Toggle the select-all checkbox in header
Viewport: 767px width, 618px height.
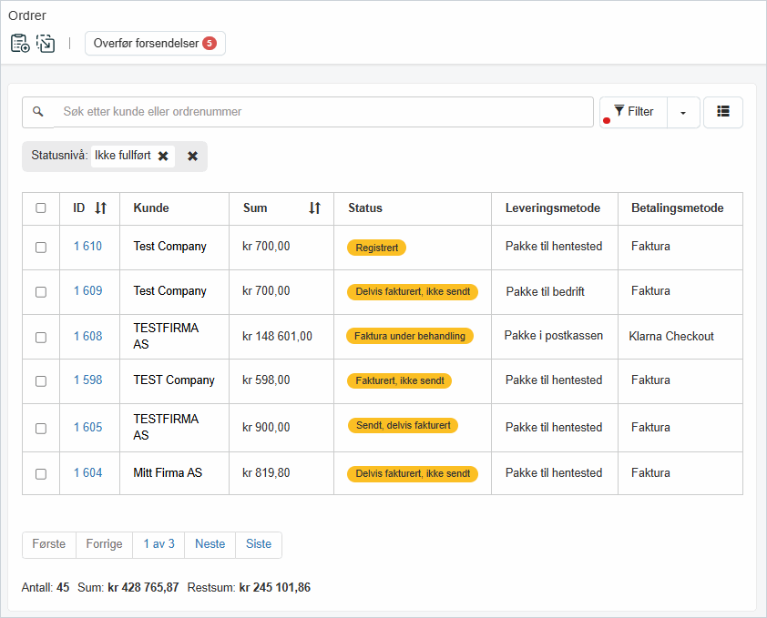(41, 208)
